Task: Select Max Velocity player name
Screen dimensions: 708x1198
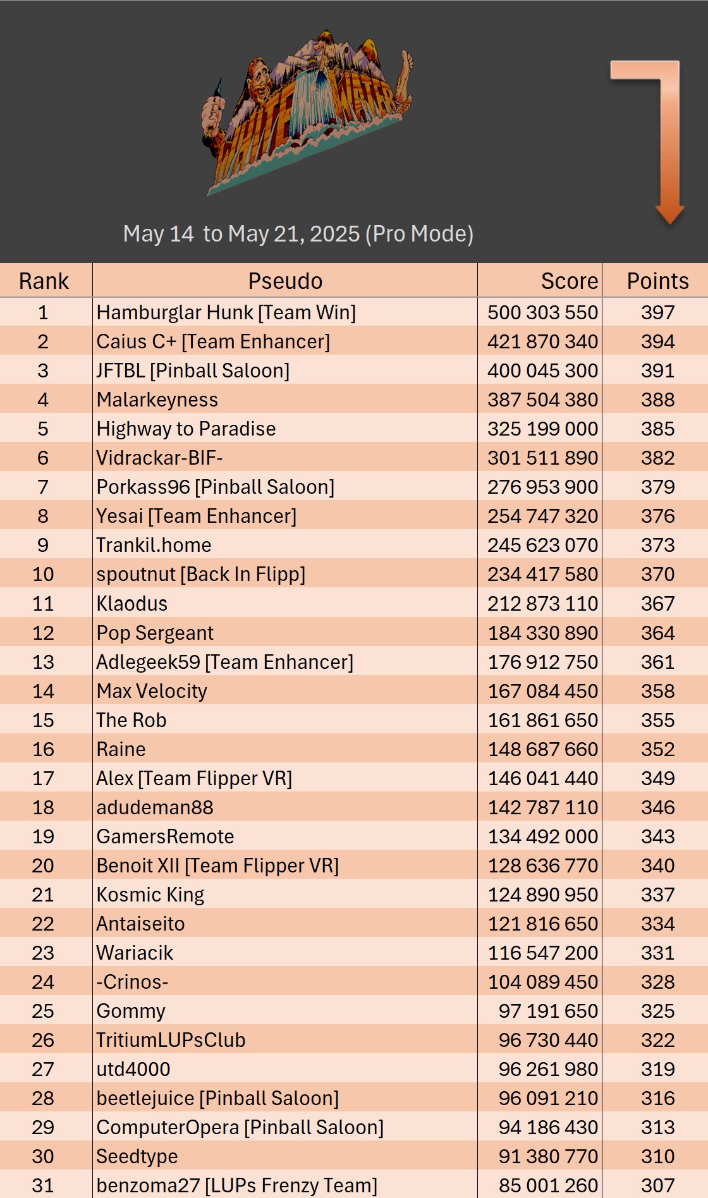Action: point(152,691)
